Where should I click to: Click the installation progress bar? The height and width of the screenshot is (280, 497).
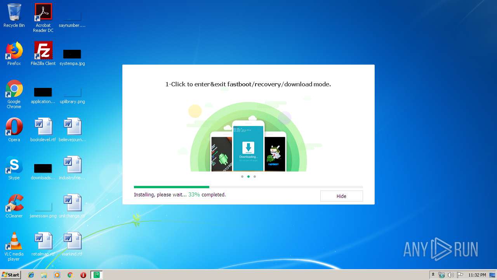pos(248,187)
